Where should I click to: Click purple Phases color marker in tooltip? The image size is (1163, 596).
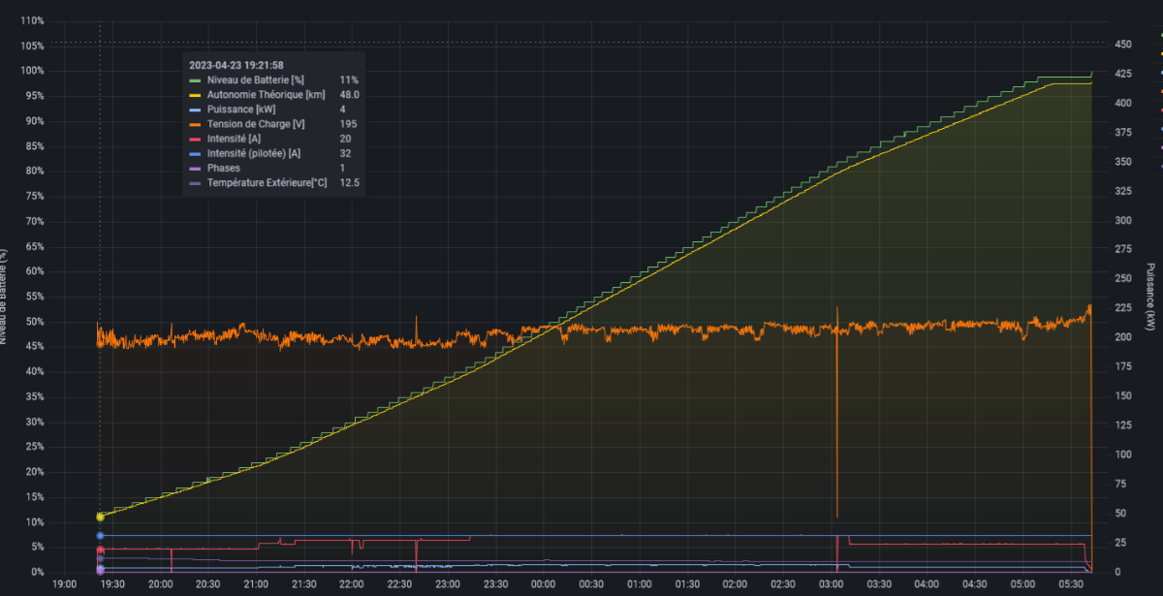click(x=195, y=168)
